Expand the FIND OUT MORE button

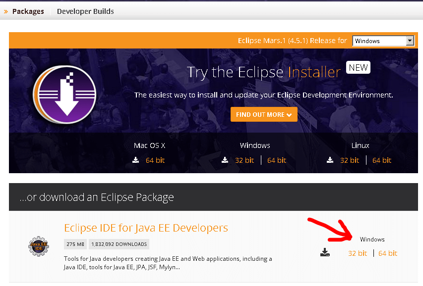(264, 114)
